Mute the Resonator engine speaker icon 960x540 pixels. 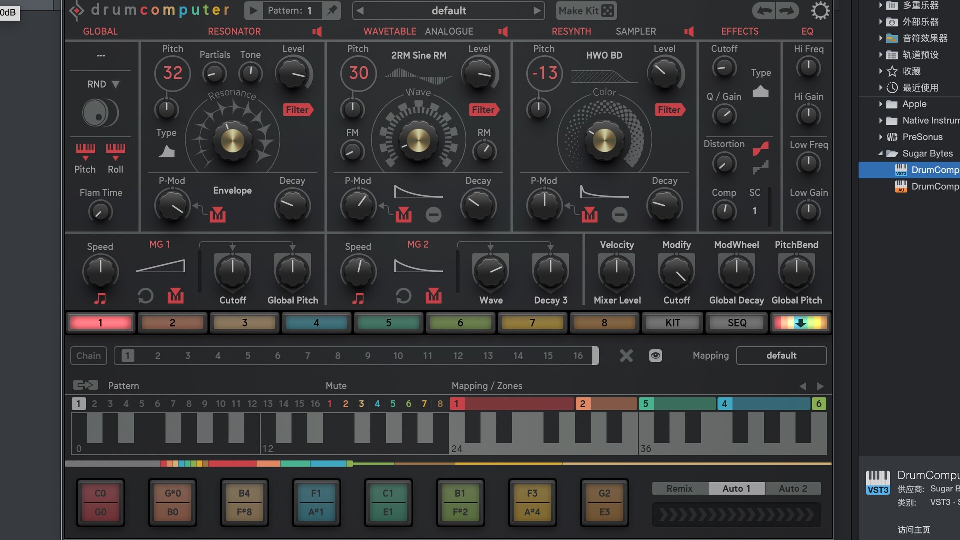click(317, 31)
